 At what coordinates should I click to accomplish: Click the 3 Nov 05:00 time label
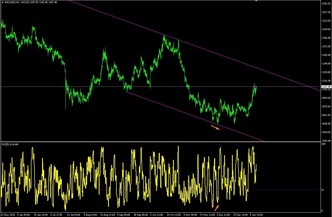tap(190, 215)
